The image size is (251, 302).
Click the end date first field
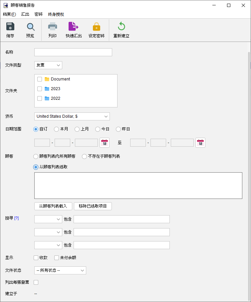pyautogui.click(x=138, y=143)
